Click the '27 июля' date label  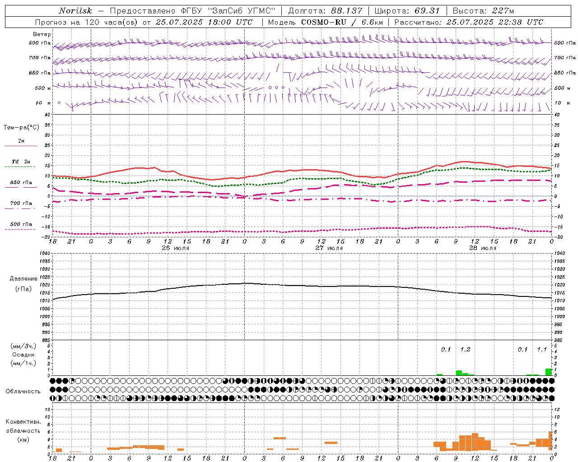[x=329, y=248]
